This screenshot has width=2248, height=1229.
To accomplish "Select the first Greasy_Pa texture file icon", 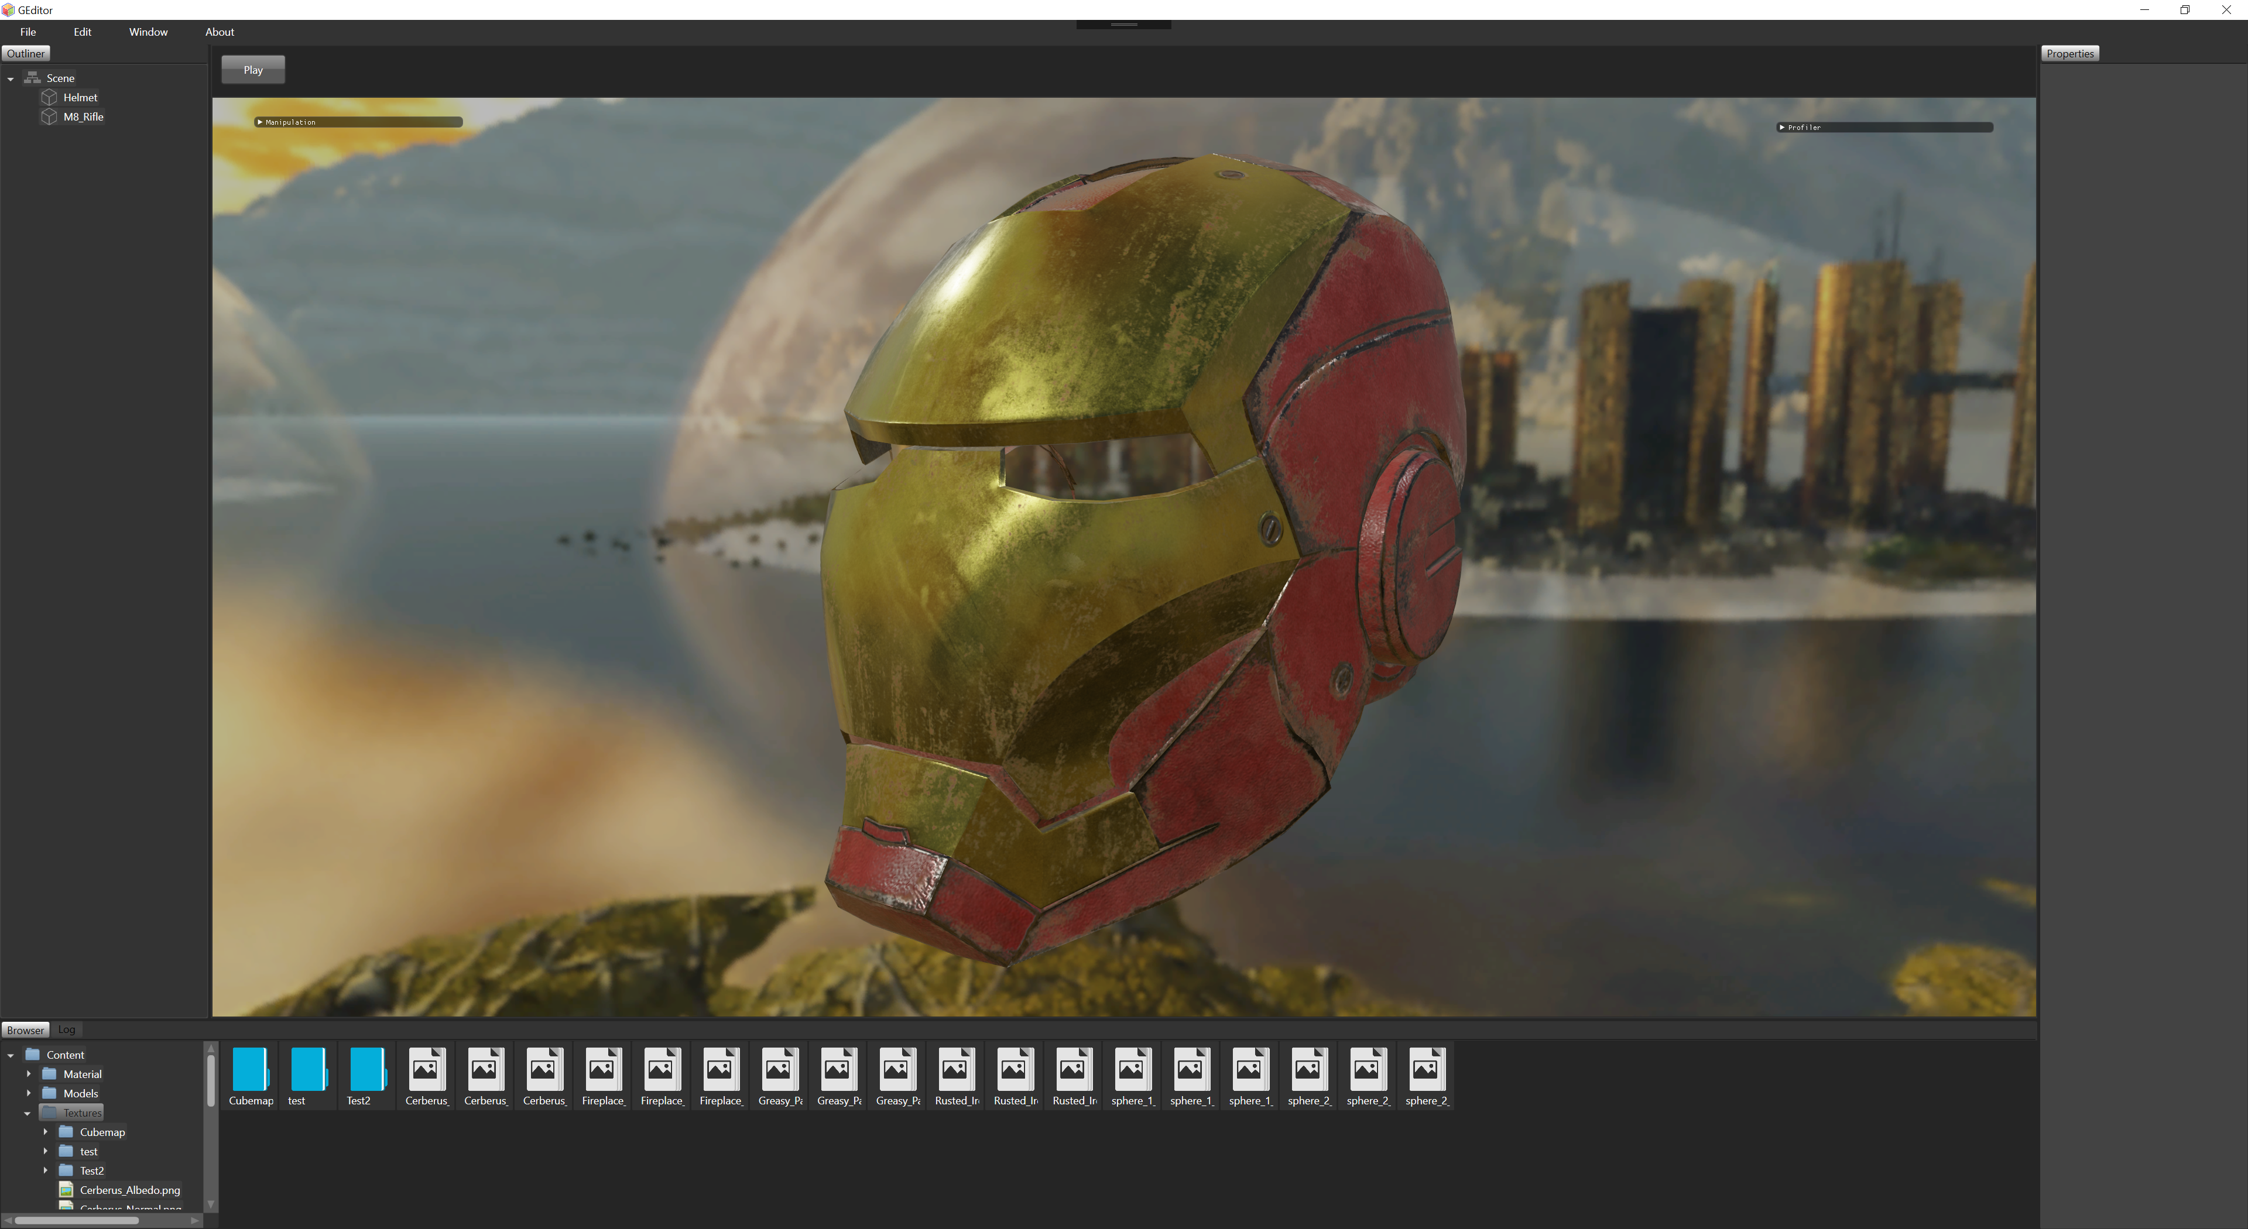I will (779, 1069).
